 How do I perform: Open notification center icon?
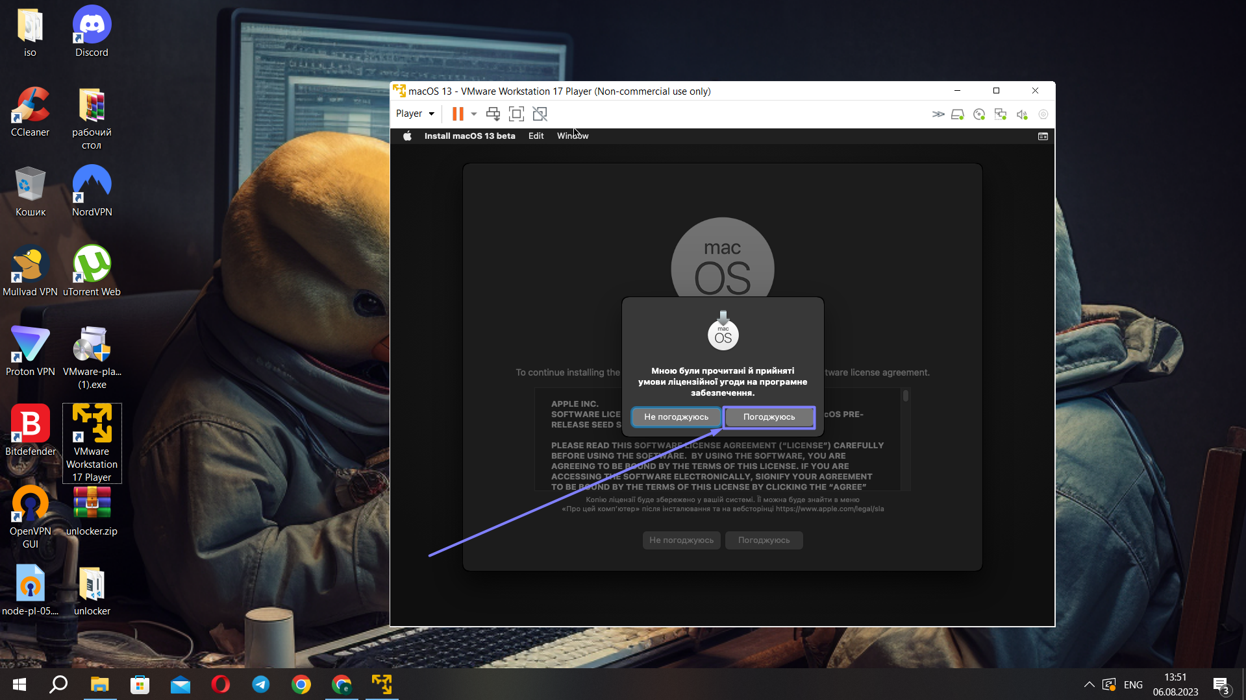1221,685
